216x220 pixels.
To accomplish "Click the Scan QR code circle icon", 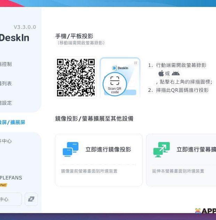I will (114, 84).
